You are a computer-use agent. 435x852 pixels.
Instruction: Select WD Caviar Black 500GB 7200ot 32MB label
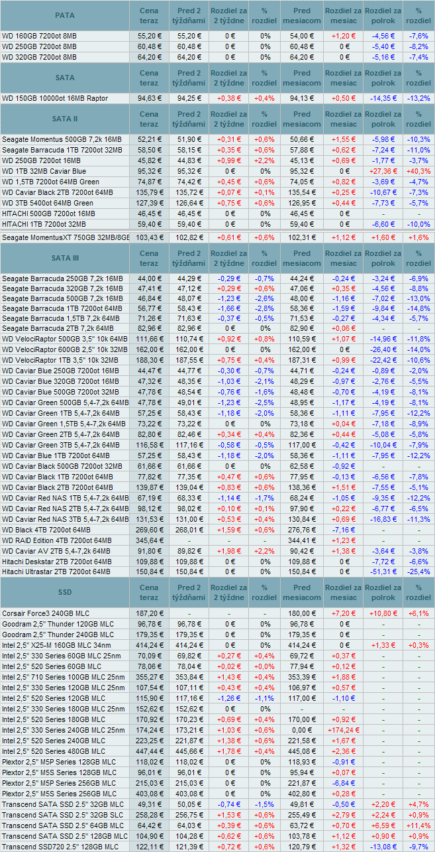[61, 467]
